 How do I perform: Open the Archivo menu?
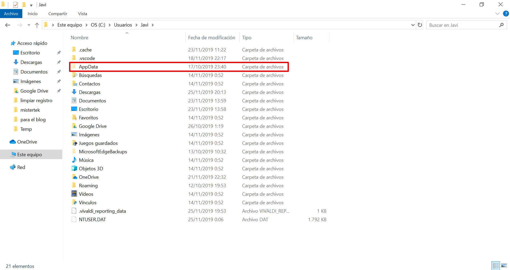click(x=11, y=14)
